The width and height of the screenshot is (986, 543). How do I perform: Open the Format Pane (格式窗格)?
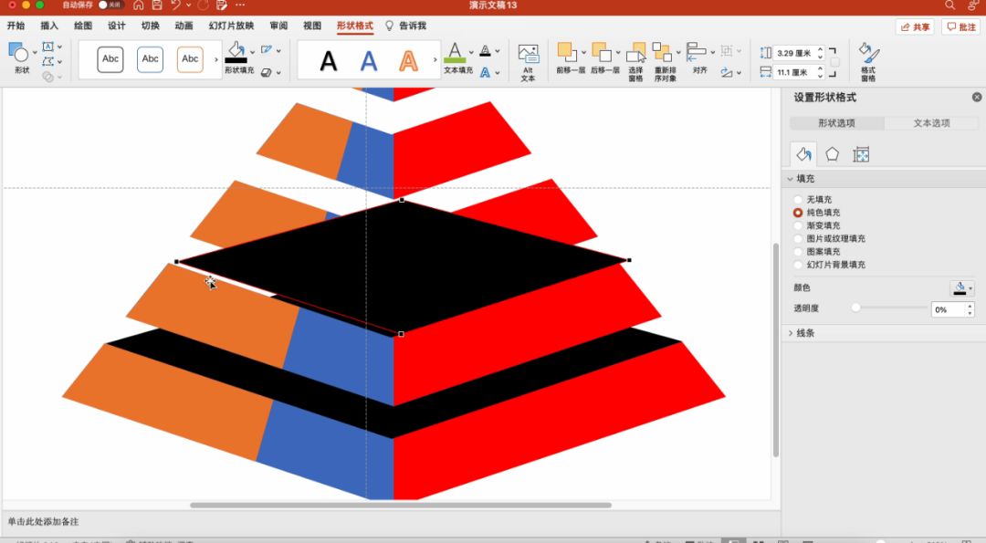(x=868, y=61)
